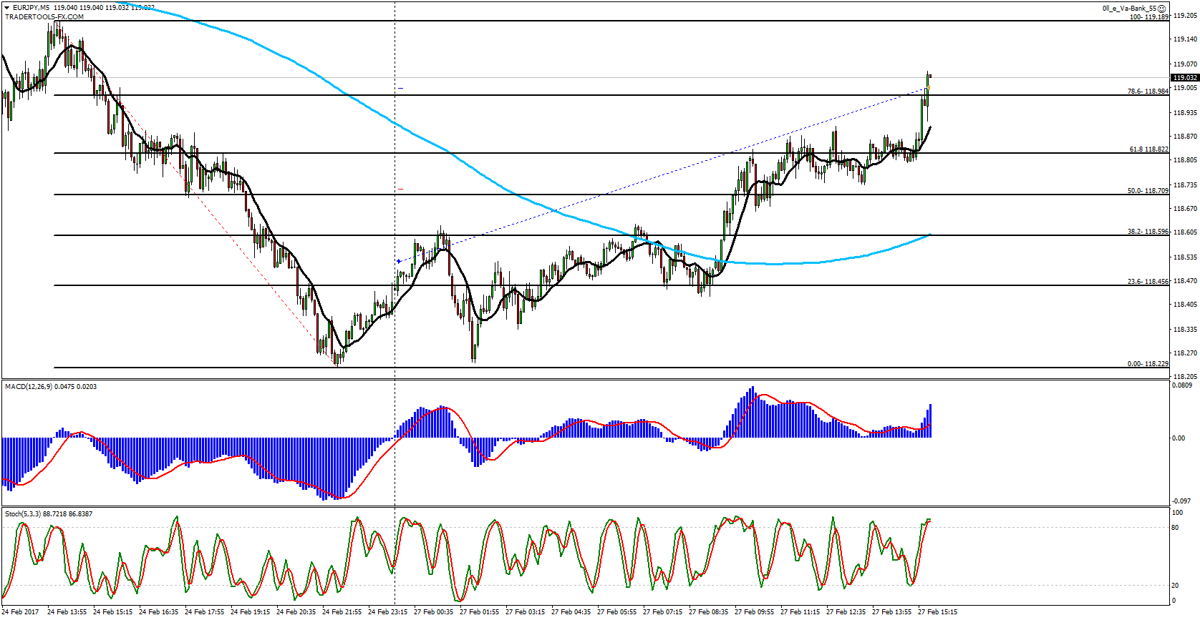Click the 100- 119.189 Fibonacci level label
The height and width of the screenshot is (620, 1200).
(1149, 16)
